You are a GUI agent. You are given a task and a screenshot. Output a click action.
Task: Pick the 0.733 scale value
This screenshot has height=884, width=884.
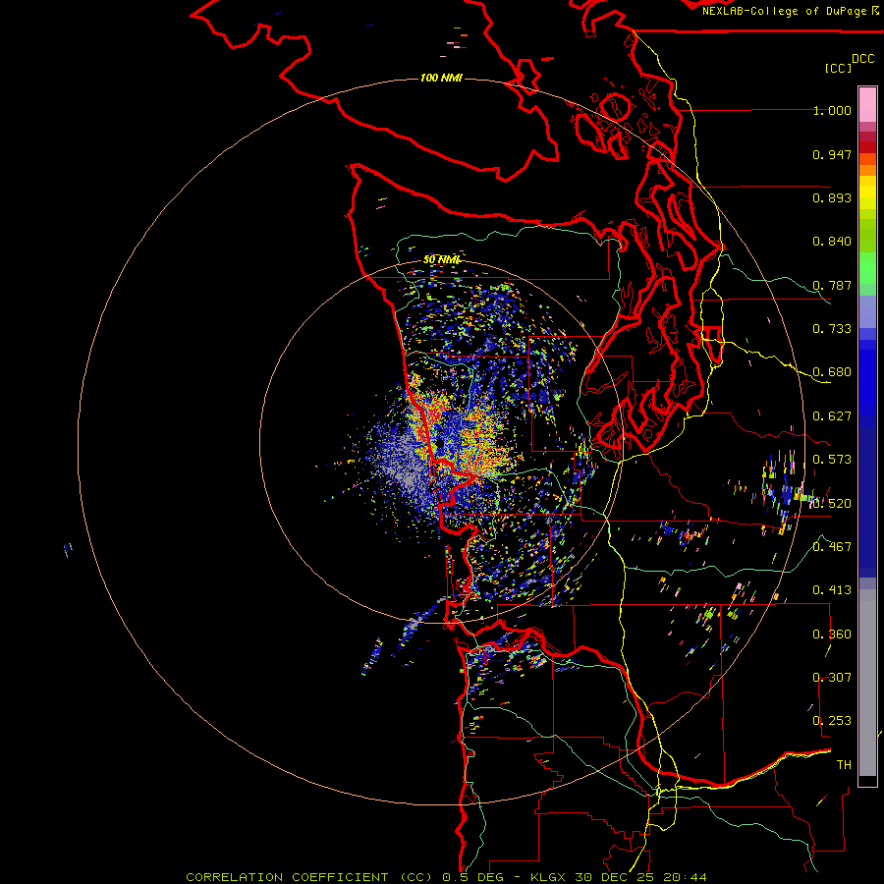(x=832, y=329)
